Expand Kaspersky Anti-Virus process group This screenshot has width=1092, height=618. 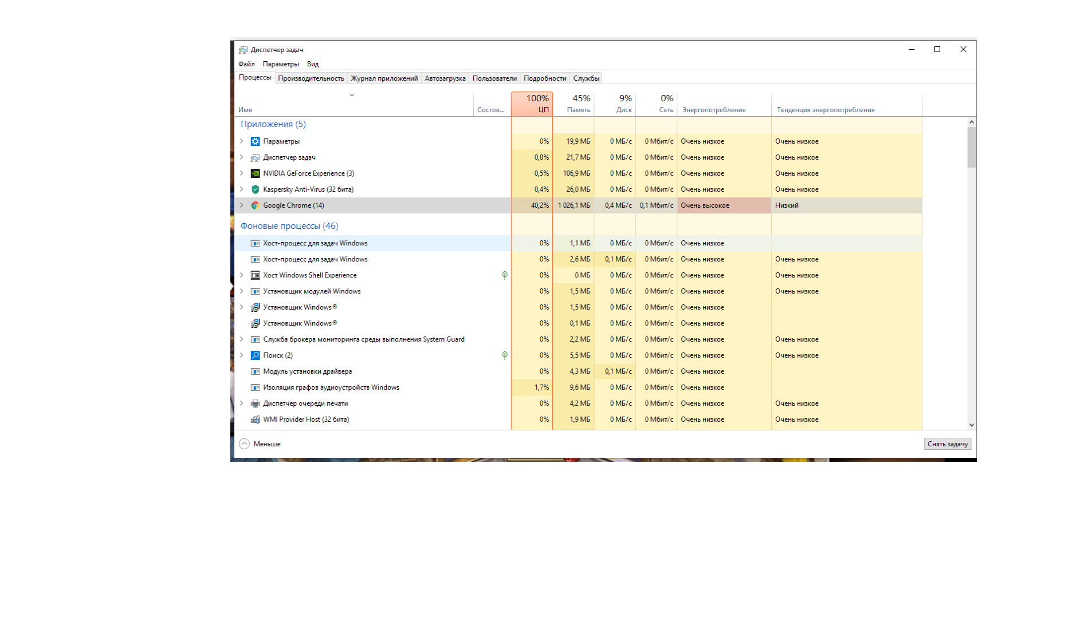[x=242, y=189]
